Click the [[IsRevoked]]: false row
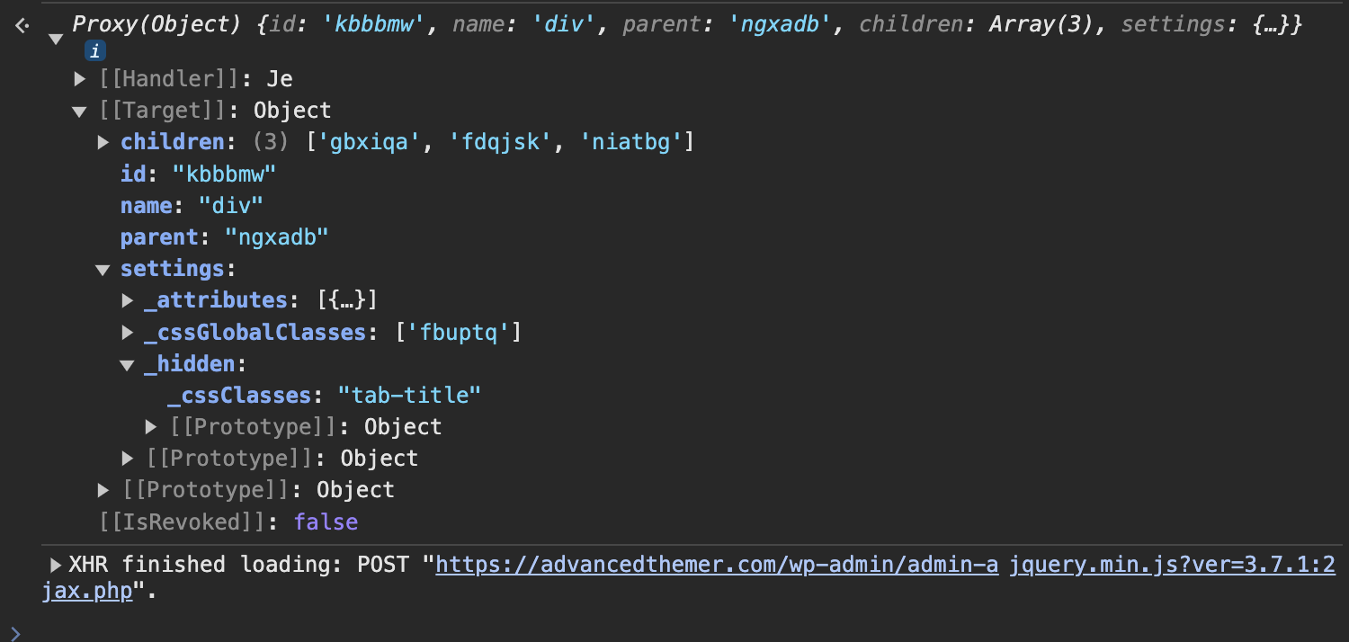The height and width of the screenshot is (642, 1349). [x=229, y=522]
